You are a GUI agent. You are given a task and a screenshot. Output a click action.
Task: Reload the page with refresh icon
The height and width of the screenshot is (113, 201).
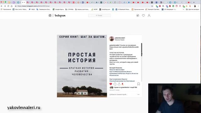[x=8, y=6]
